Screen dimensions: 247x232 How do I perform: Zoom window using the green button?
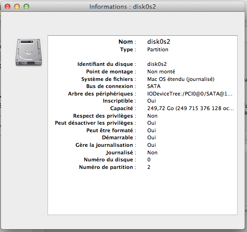tap(26, 7)
